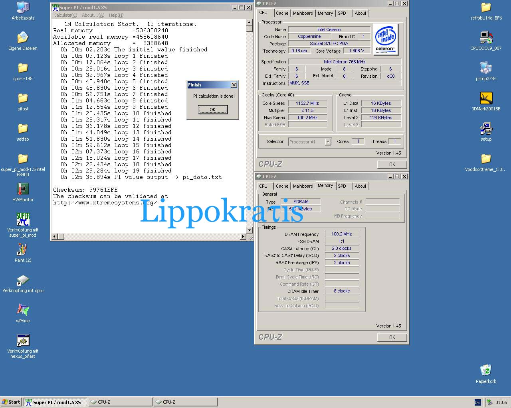
Task: Select super_pi_mod-1.5 intel E8400 folder
Action: 23,159
